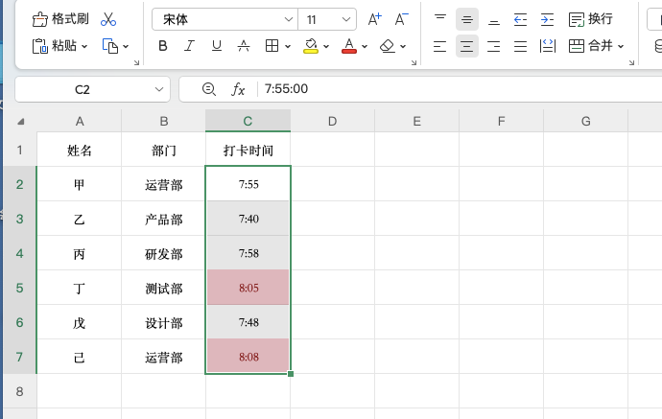Click the scissors Cut icon
This screenshot has height=419, width=662.
pyautogui.click(x=108, y=19)
